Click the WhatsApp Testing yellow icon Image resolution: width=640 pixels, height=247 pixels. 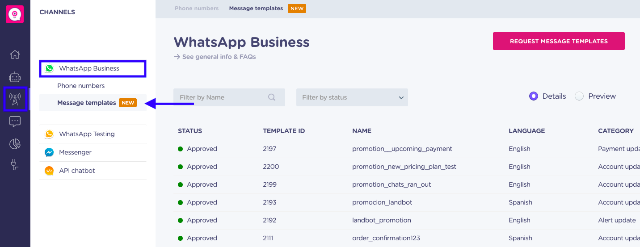click(49, 134)
